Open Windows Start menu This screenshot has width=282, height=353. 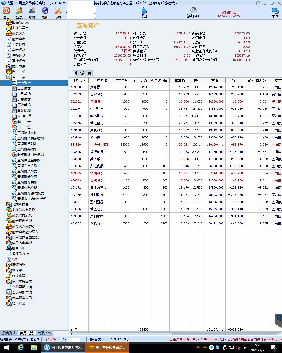[x=7, y=347]
